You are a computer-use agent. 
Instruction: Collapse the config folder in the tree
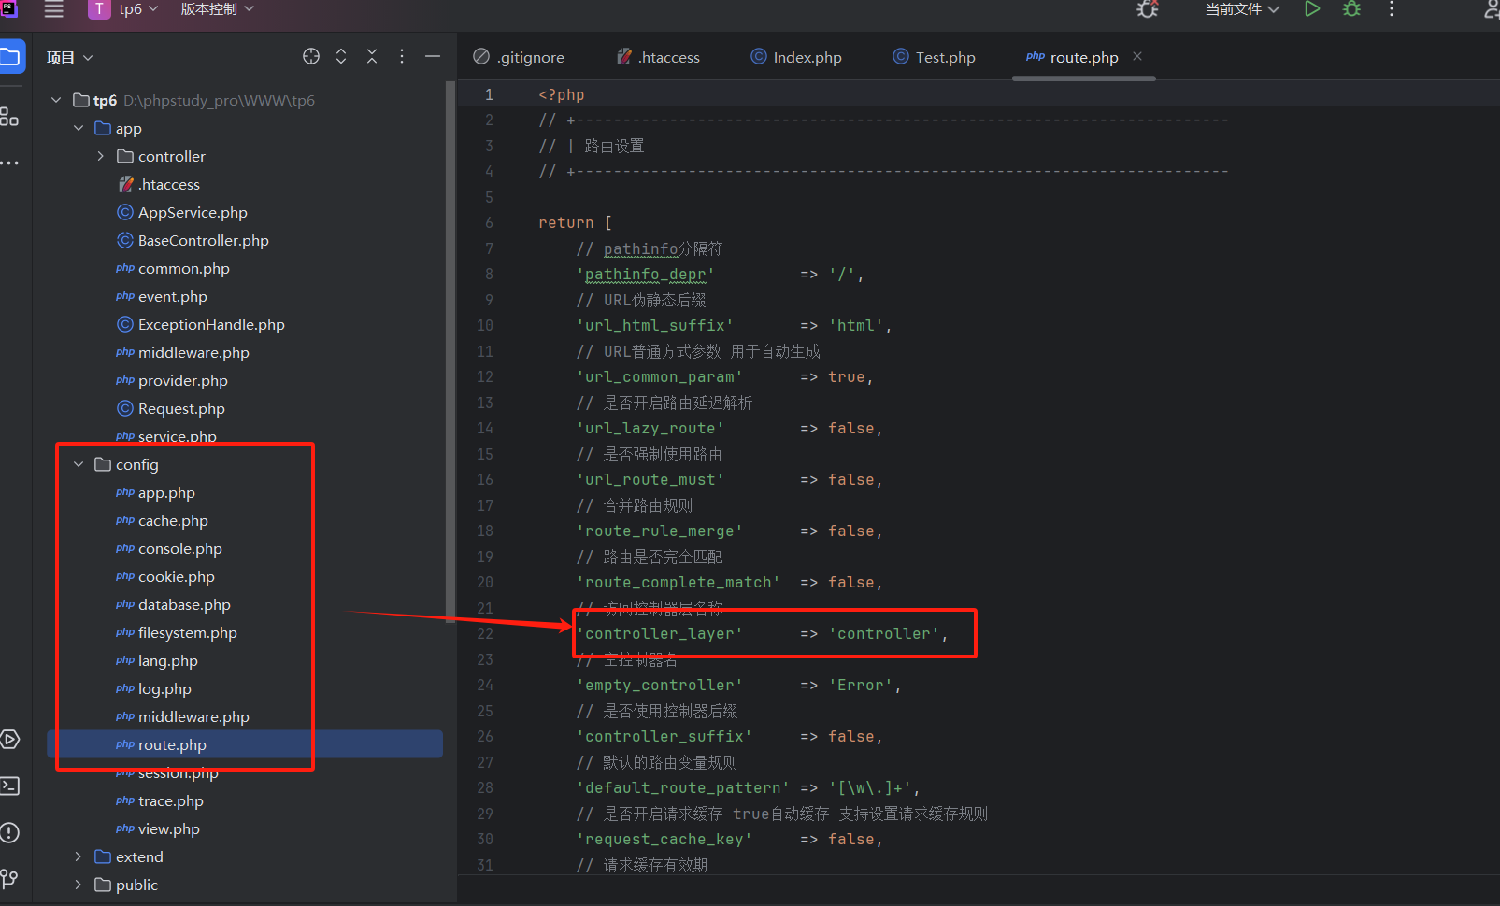[79, 463]
